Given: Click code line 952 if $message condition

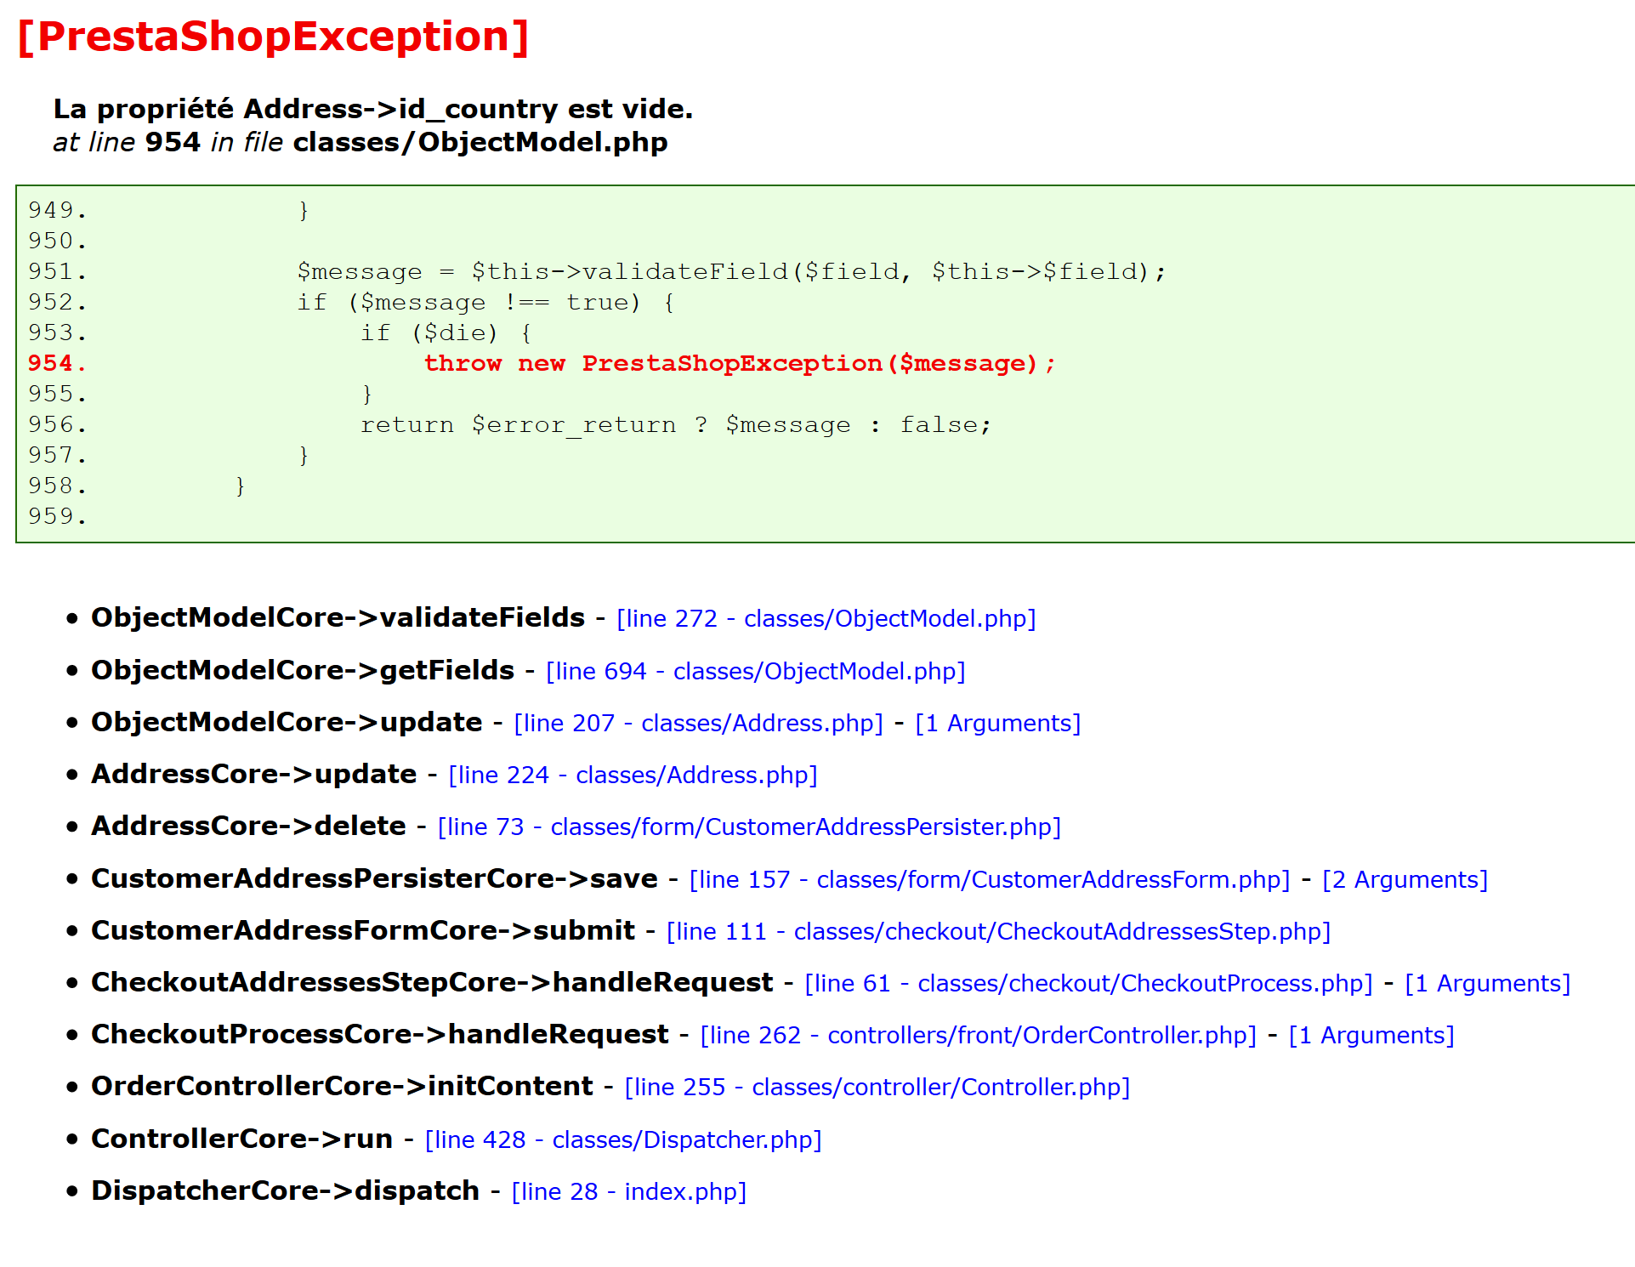Looking at the screenshot, I should click(x=486, y=302).
